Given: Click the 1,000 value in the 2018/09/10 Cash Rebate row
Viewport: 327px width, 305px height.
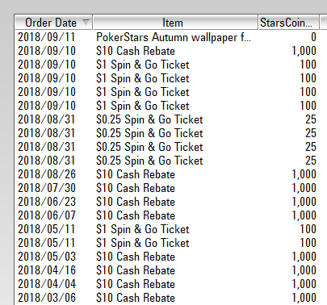Looking at the screenshot, I should (304, 51).
